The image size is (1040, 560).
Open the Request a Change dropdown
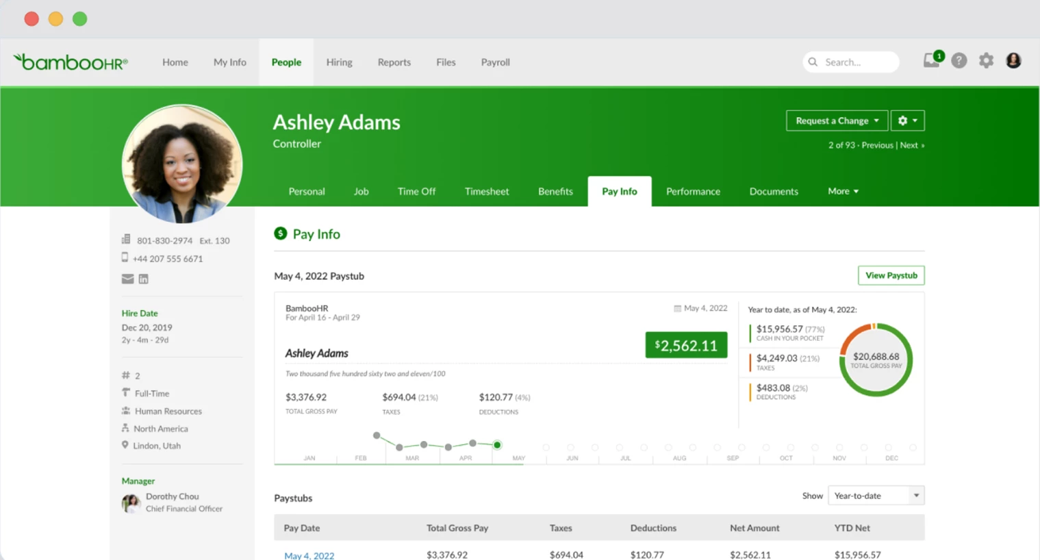[837, 120]
